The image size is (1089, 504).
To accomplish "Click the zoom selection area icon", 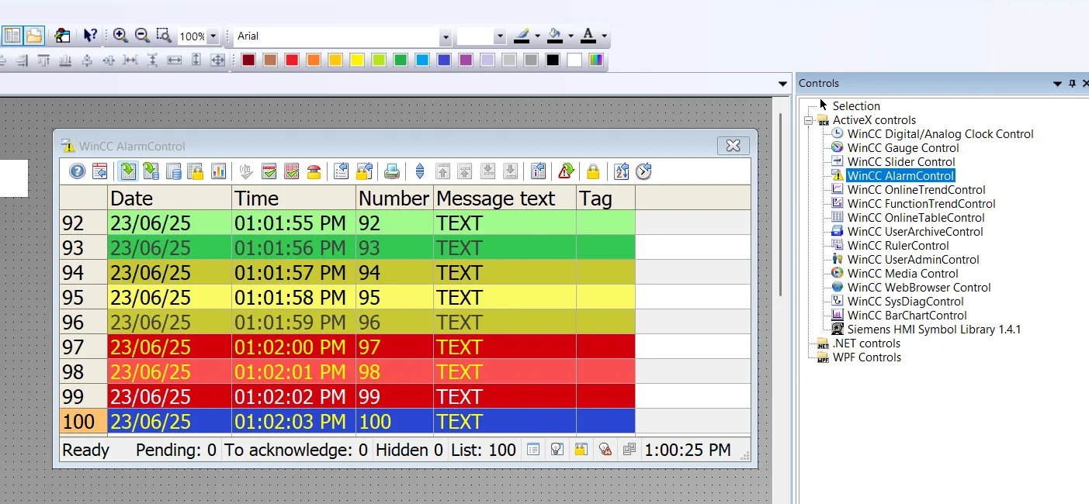I will click(x=163, y=36).
